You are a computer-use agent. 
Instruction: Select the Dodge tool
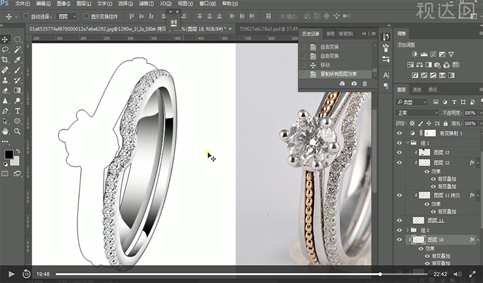click(x=18, y=101)
